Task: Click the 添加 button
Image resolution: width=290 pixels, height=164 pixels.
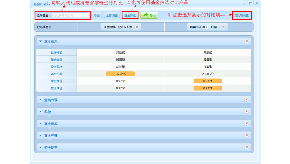Action: (97, 15)
